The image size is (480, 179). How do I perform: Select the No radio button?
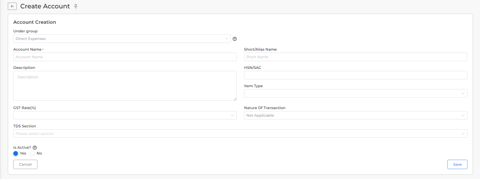click(x=32, y=153)
